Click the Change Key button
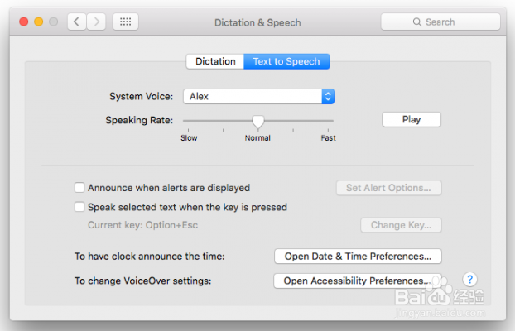This screenshot has height=331, width=515. point(401,225)
